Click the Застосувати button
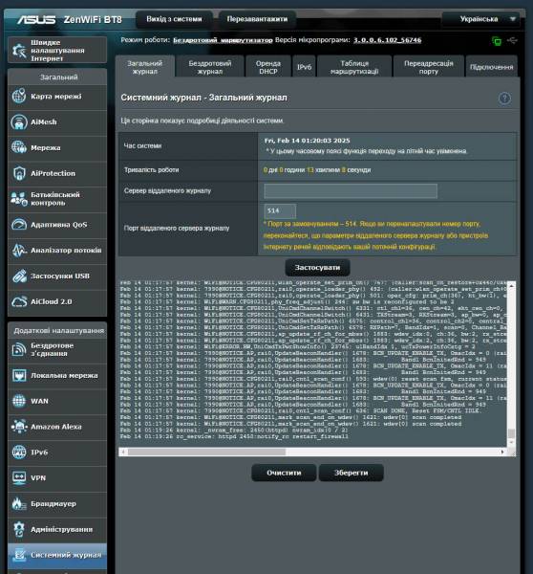 click(x=317, y=268)
